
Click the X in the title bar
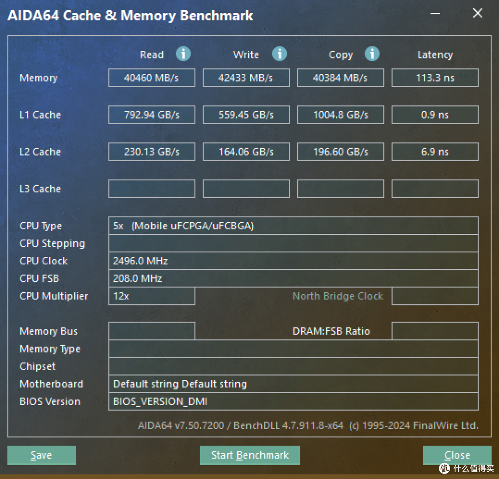477,13
